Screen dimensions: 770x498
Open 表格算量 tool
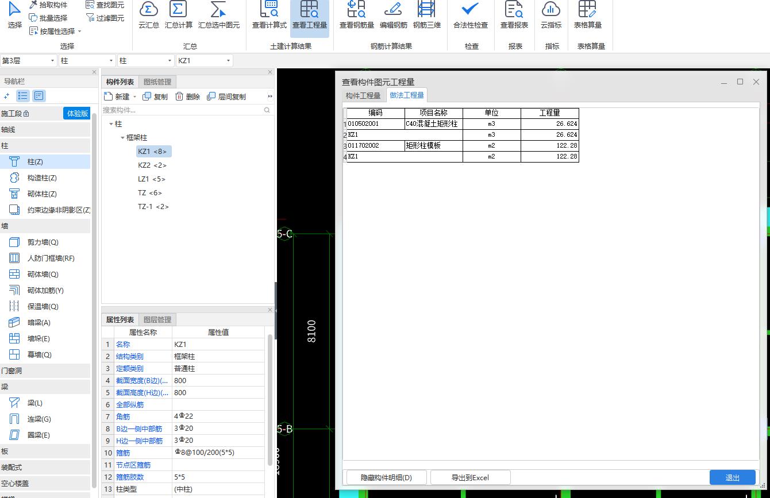(588, 16)
